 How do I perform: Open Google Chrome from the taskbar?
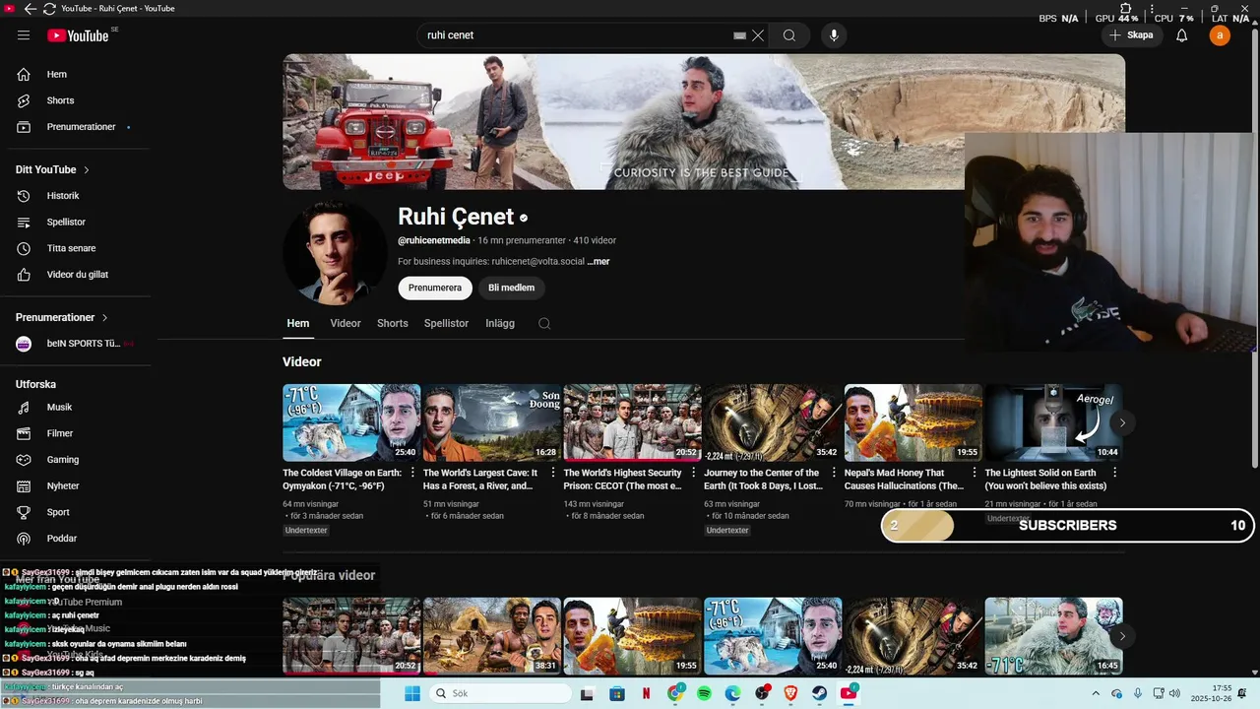click(675, 694)
